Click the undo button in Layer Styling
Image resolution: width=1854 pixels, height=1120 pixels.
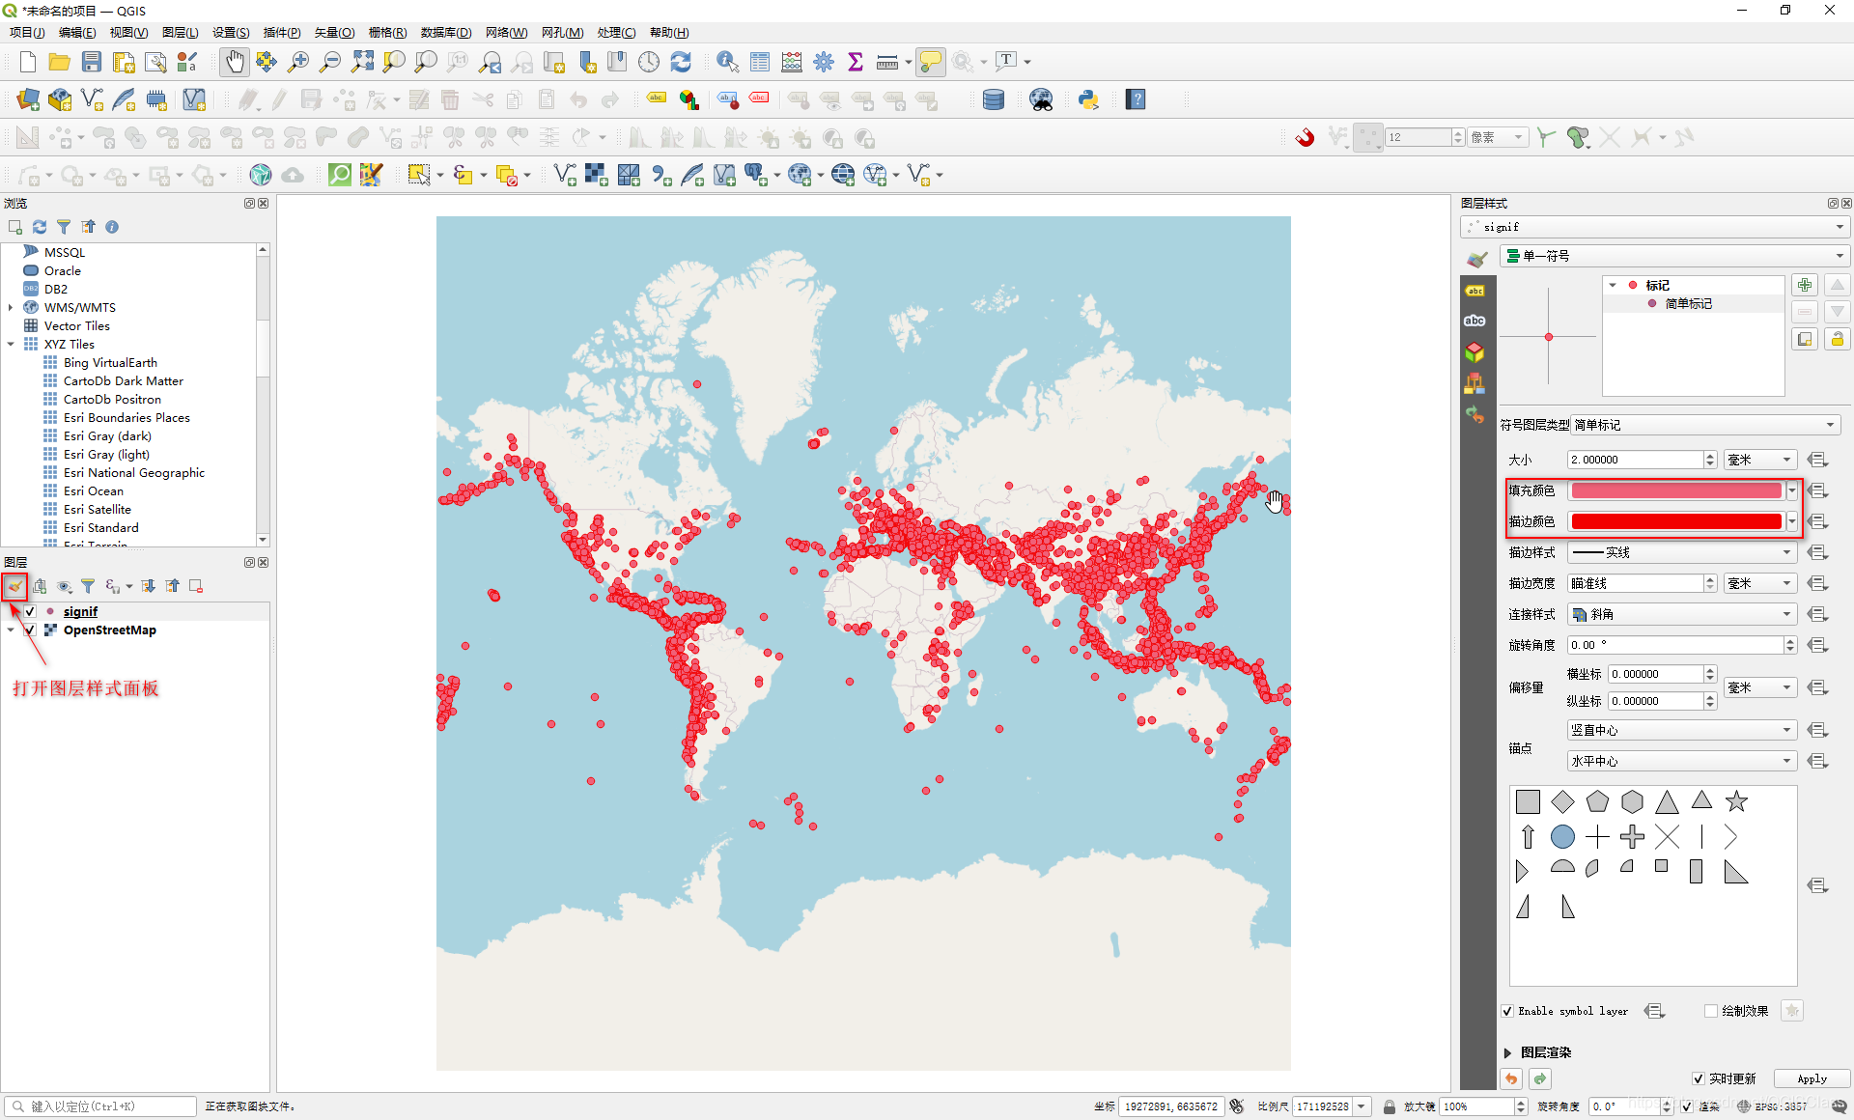tap(1511, 1078)
